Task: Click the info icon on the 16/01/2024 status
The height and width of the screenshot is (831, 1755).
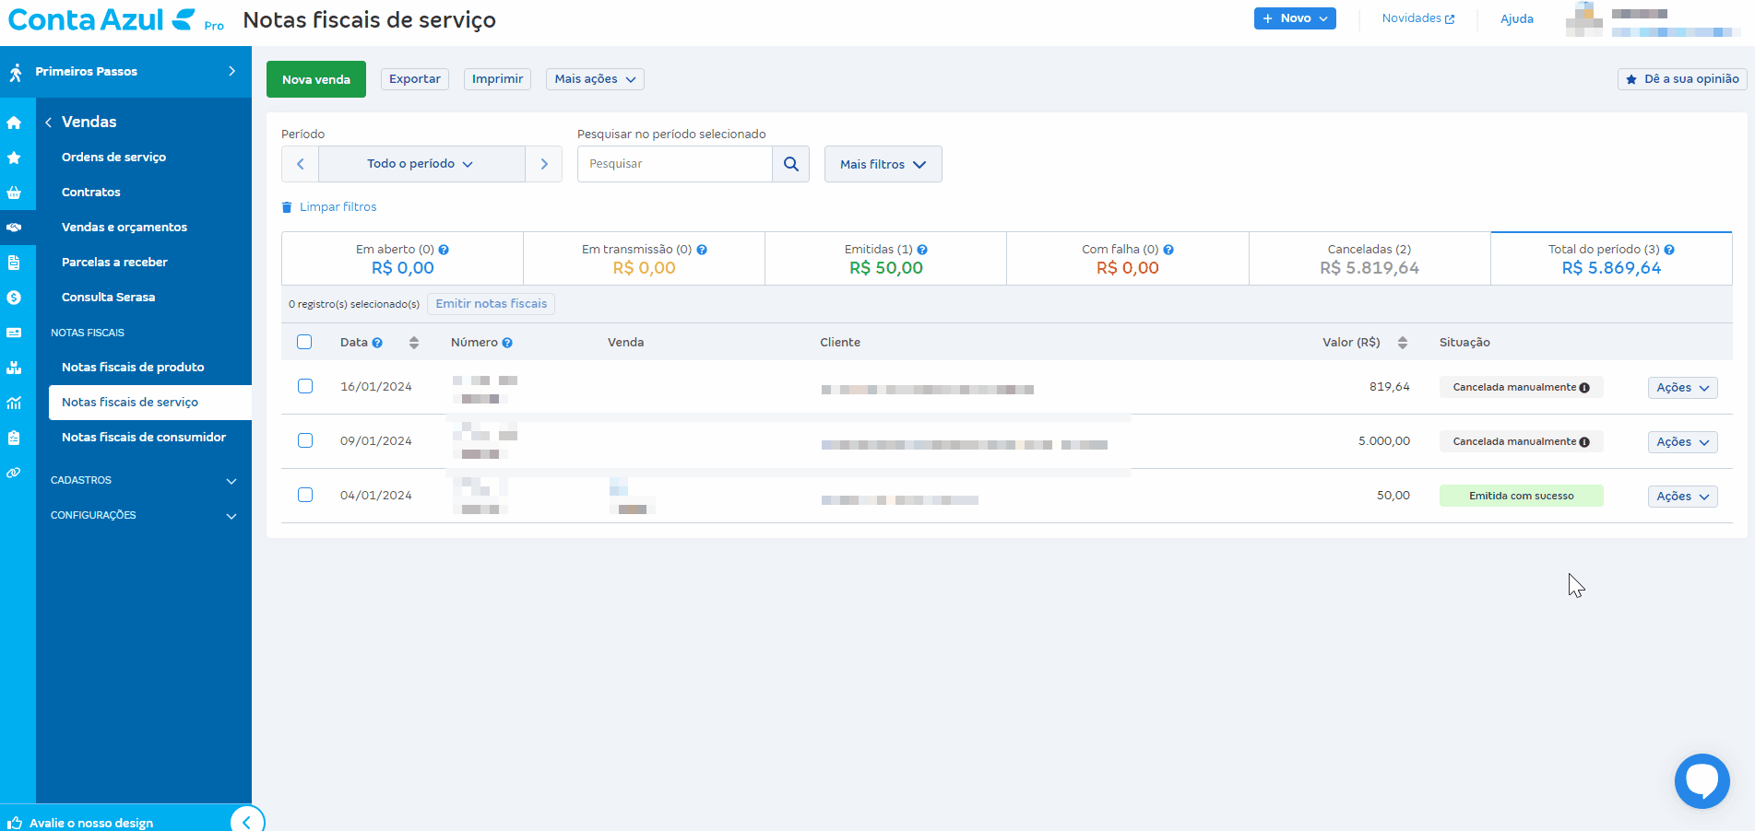Action: pos(1584,388)
